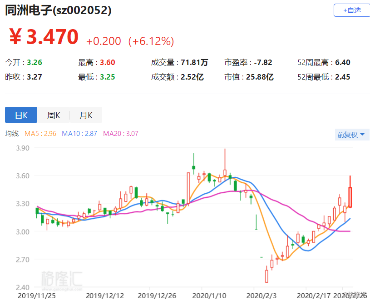Click the 市值 market cap value 25.88亿

tap(260, 77)
